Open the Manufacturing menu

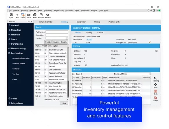59,10
